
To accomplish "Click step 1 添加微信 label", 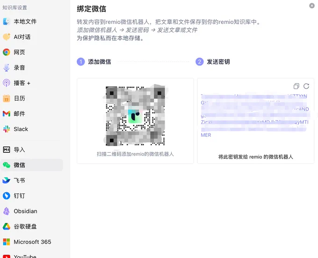I will click(99, 62).
